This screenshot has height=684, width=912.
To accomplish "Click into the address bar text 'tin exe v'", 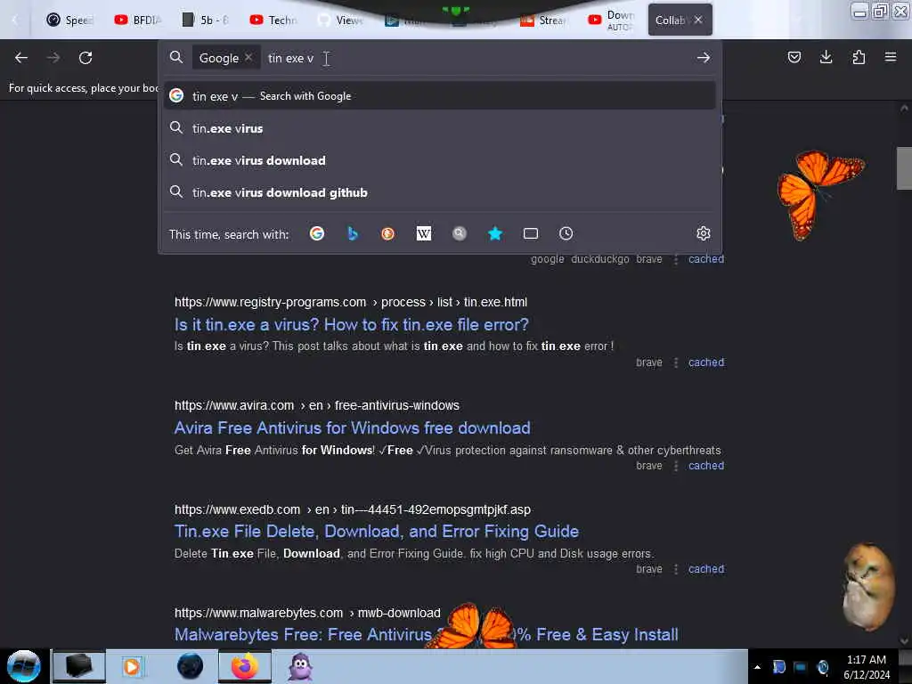I will pyautogui.click(x=290, y=58).
